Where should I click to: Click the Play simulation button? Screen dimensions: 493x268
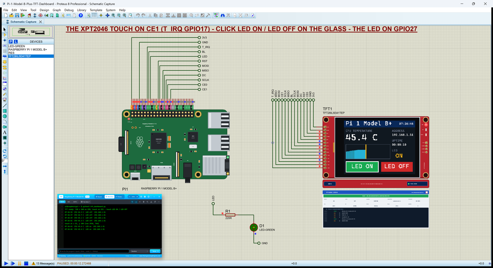click(x=6, y=263)
